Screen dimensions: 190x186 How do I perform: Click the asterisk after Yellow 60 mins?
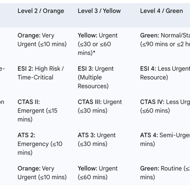click(x=94, y=52)
